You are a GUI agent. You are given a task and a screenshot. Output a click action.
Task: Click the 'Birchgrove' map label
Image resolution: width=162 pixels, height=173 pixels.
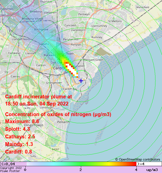coord(41,29)
